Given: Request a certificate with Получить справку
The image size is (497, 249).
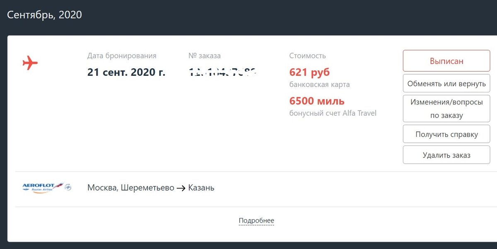Looking at the screenshot, I should (446, 133).
